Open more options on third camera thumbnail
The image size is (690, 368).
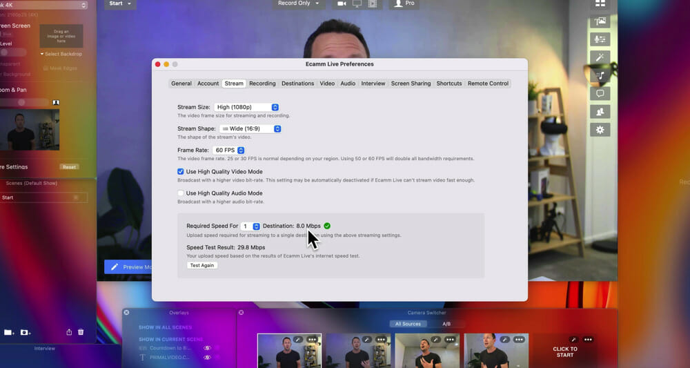pyautogui.click(x=450, y=340)
